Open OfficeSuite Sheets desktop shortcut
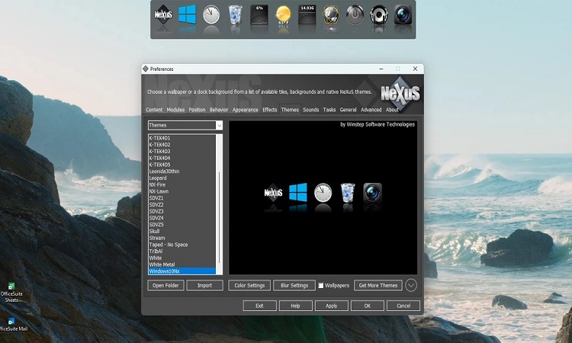The width and height of the screenshot is (572, 343). point(11,293)
